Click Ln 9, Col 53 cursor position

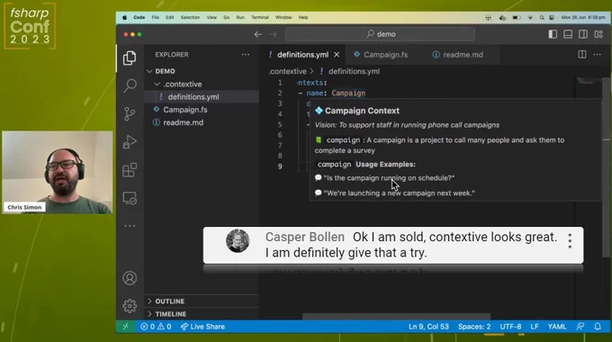point(428,327)
